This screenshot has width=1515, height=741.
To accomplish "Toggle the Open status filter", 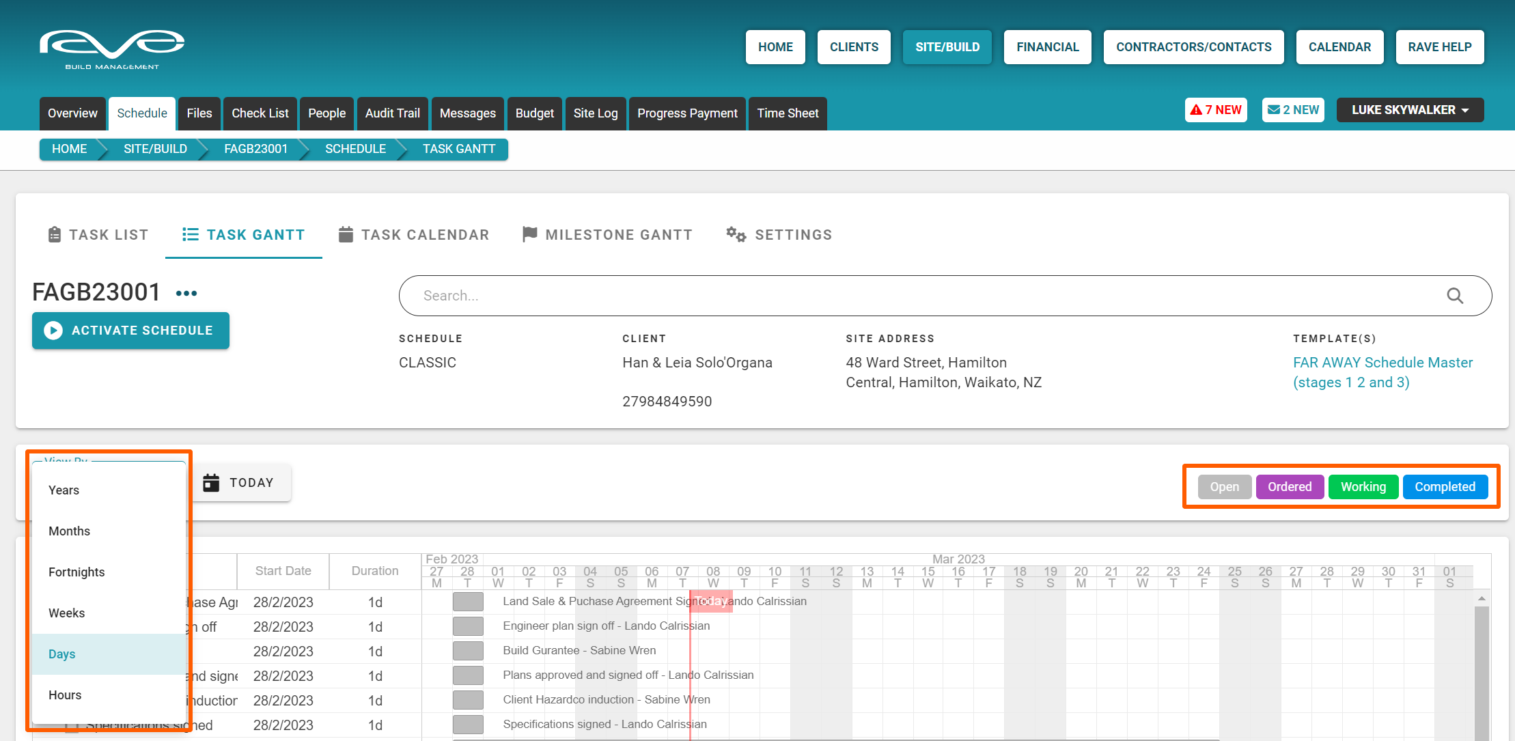I will click(x=1224, y=487).
